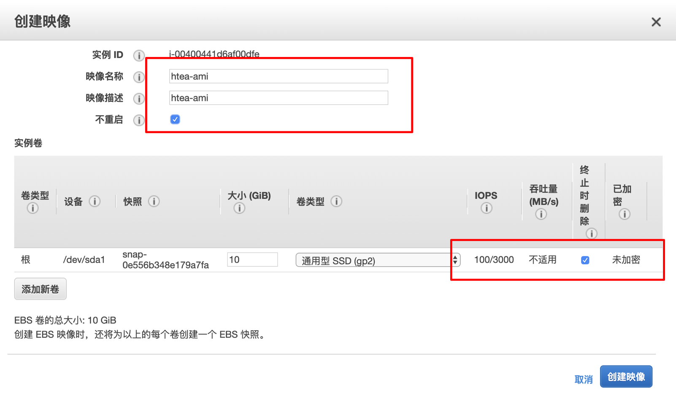Viewport: 676px width, 400px height.
Task: Click info icon under 大小 (GiB) header
Action: 239,208
